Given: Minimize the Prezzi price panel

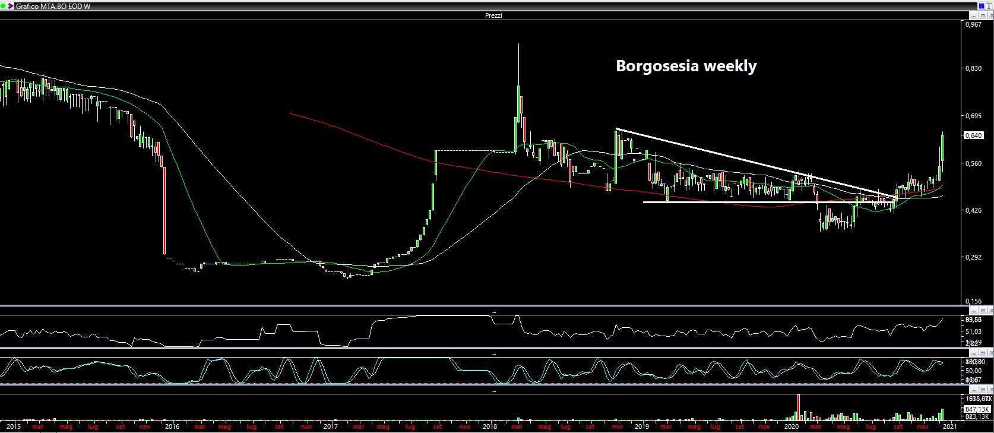Looking at the screenshot, I should point(973,15).
